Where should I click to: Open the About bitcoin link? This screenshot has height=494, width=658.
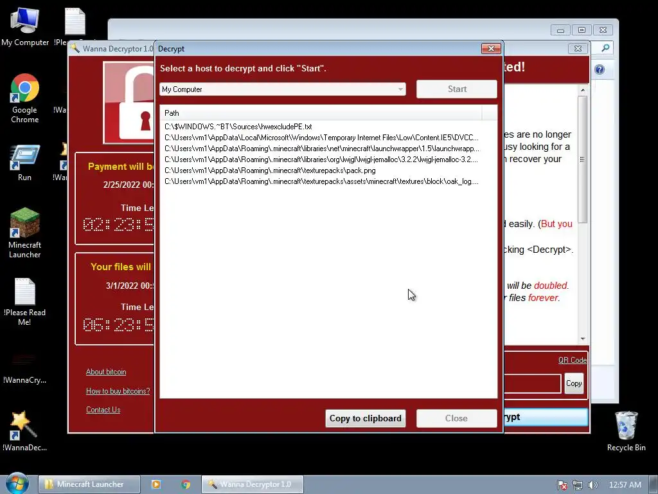[x=106, y=372]
